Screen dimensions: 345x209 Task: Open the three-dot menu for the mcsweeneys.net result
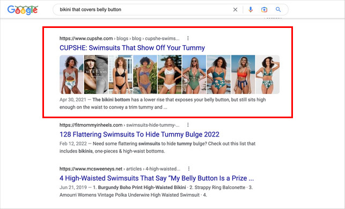(189, 169)
